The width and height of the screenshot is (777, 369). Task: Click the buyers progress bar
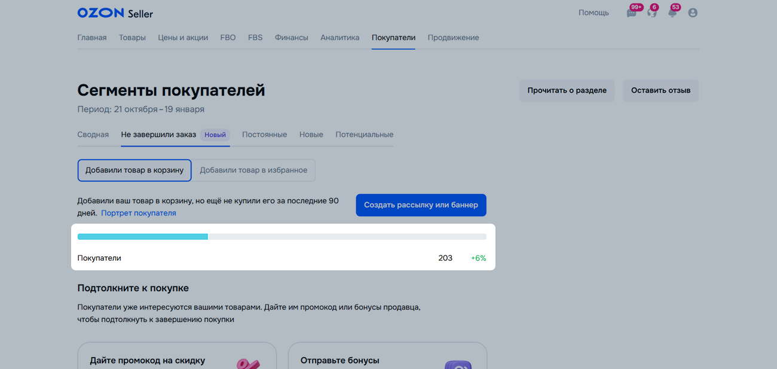tap(282, 237)
